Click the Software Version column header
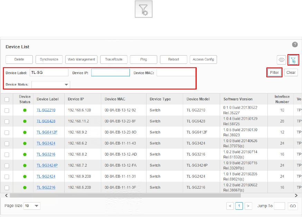This screenshot has height=217, width=302. click(x=238, y=99)
